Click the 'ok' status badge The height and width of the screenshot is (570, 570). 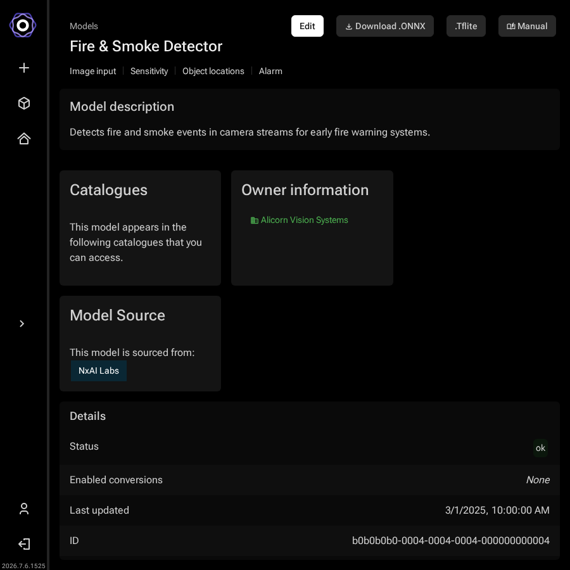pyautogui.click(x=540, y=448)
